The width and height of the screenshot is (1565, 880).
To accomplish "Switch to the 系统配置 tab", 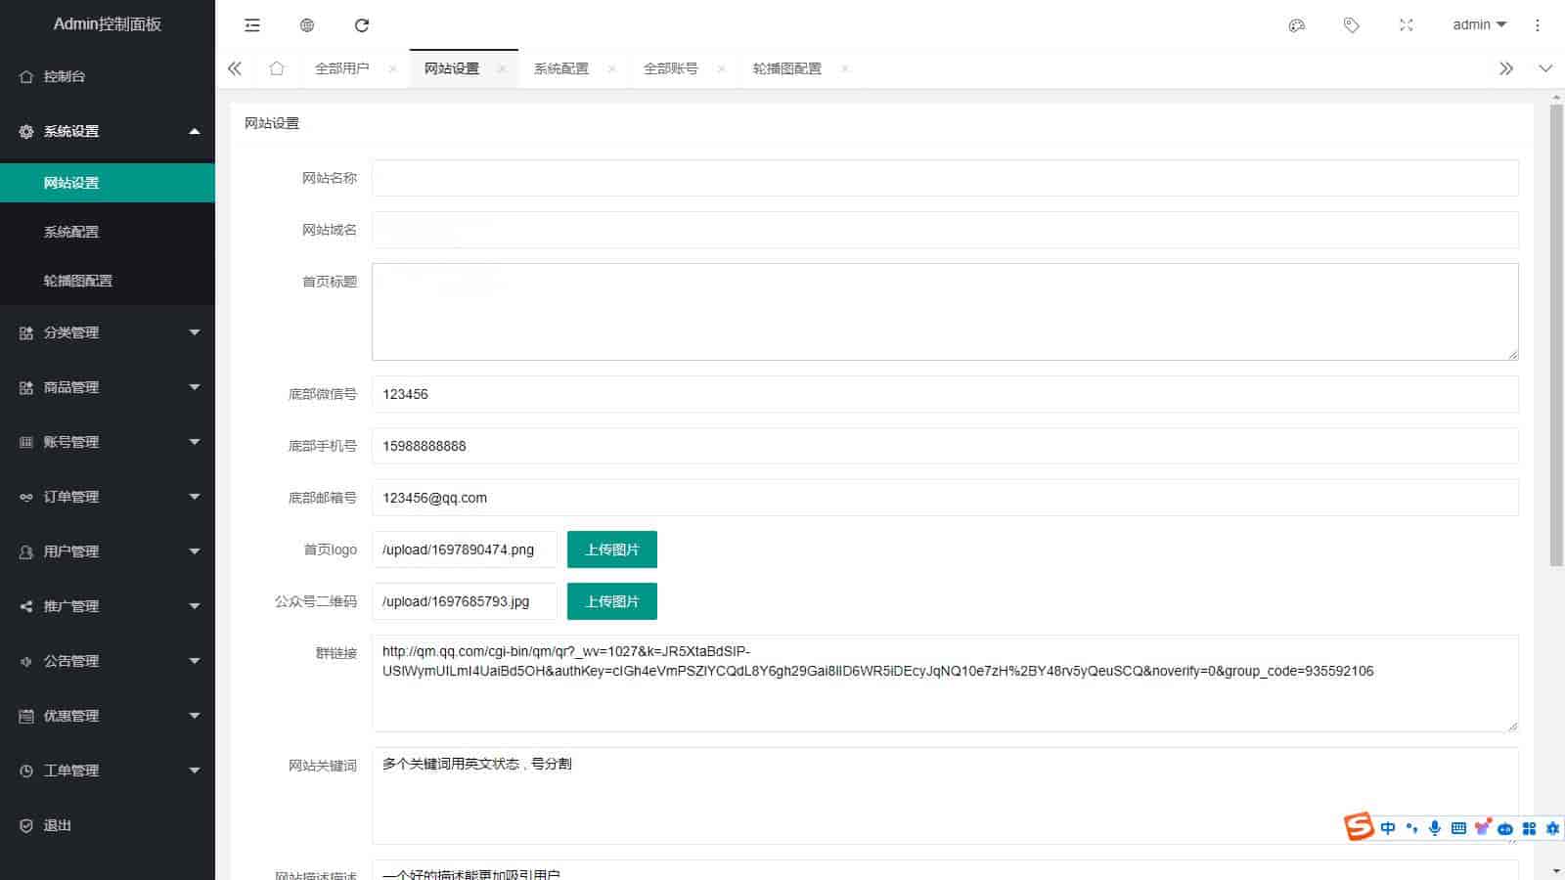I will click(x=561, y=68).
